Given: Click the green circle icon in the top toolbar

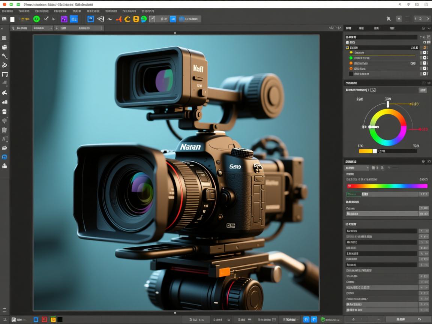Looking at the screenshot, I should click(x=36, y=19).
